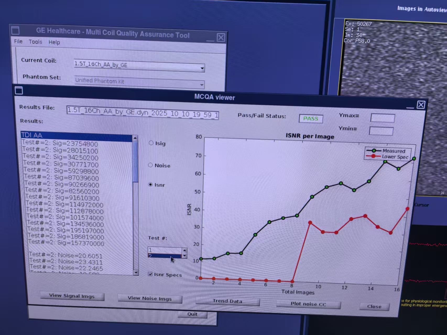Uncheck the Isnr Specs checkbox

[150, 274]
